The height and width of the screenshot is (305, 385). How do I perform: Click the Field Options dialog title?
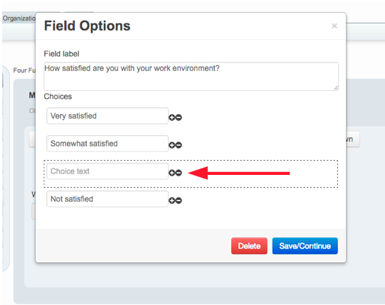click(87, 26)
